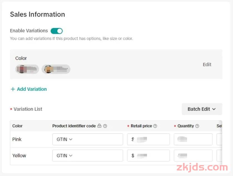Open the Batch Edit dropdown
The image size is (233, 176).
click(x=202, y=109)
